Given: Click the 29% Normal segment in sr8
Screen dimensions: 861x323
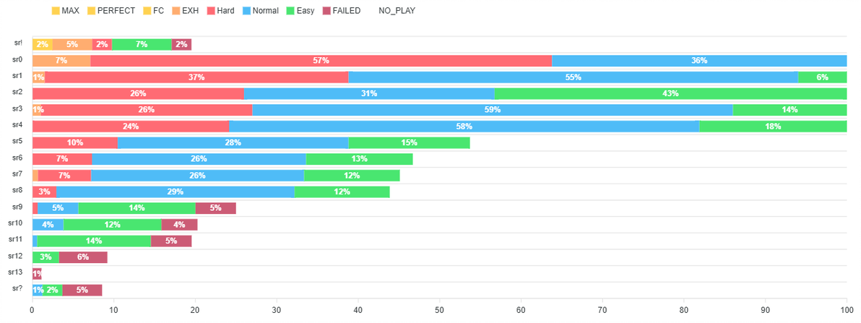Looking at the screenshot, I should (x=176, y=191).
